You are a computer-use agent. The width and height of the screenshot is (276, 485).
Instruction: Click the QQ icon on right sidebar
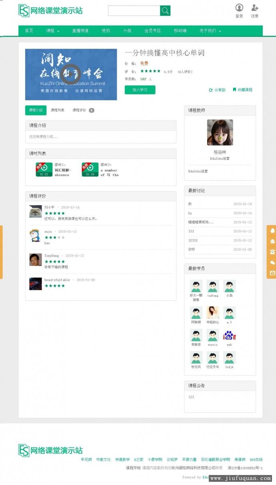coord(272,231)
